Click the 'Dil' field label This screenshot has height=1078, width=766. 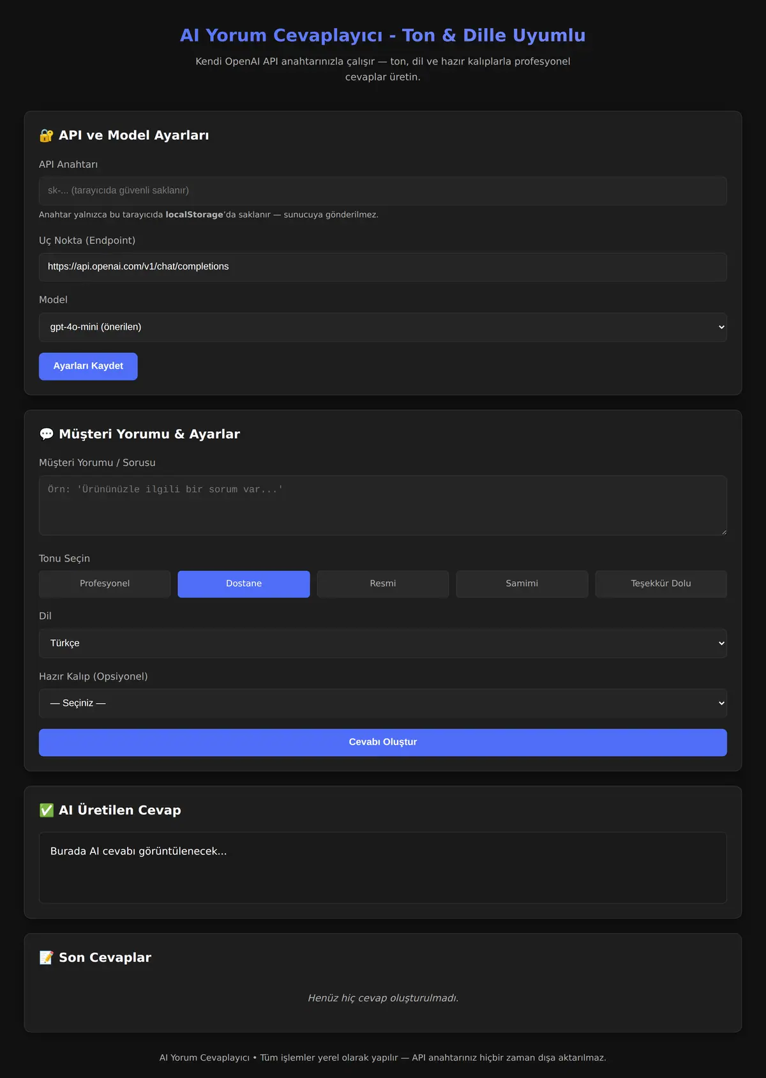45,616
